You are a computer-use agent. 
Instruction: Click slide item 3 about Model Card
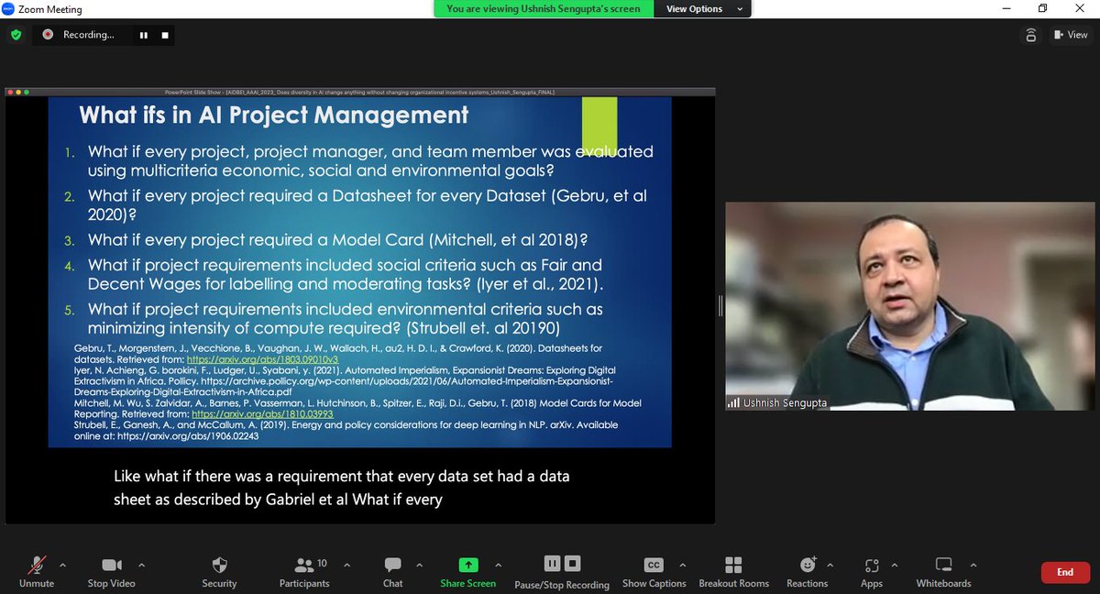click(338, 240)
